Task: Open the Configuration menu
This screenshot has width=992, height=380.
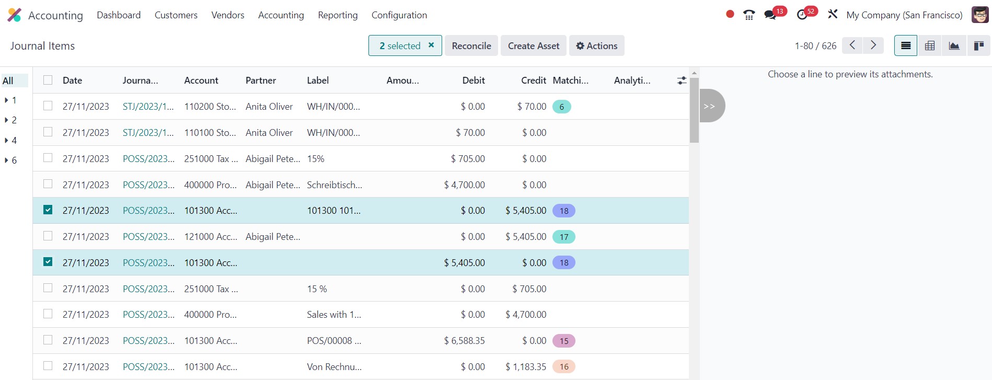Action: (399, 15)
